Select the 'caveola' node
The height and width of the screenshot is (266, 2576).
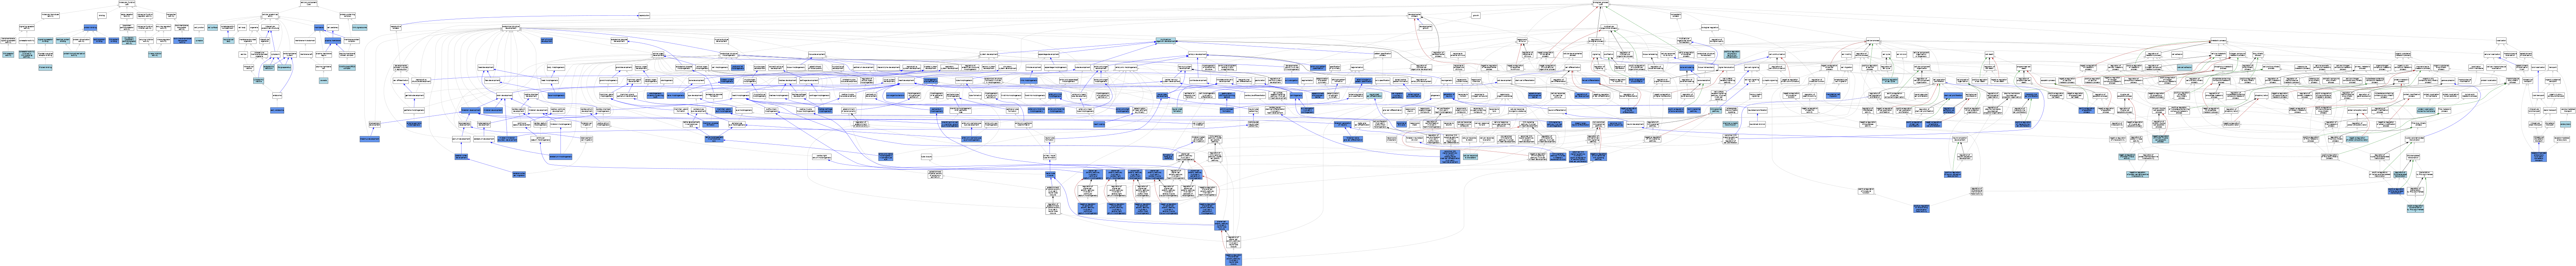[x=324, y=81]
